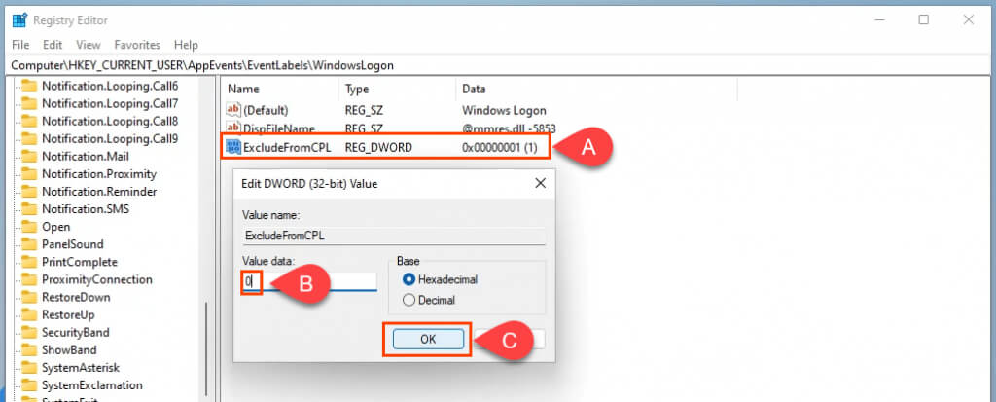Choose the Hexadecimal base option

[409, 279]
